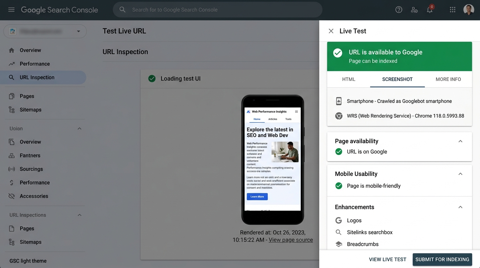480x268 pixels.
Task: Click the green check beside Loading test UI
Action: [x=152, y=79]
